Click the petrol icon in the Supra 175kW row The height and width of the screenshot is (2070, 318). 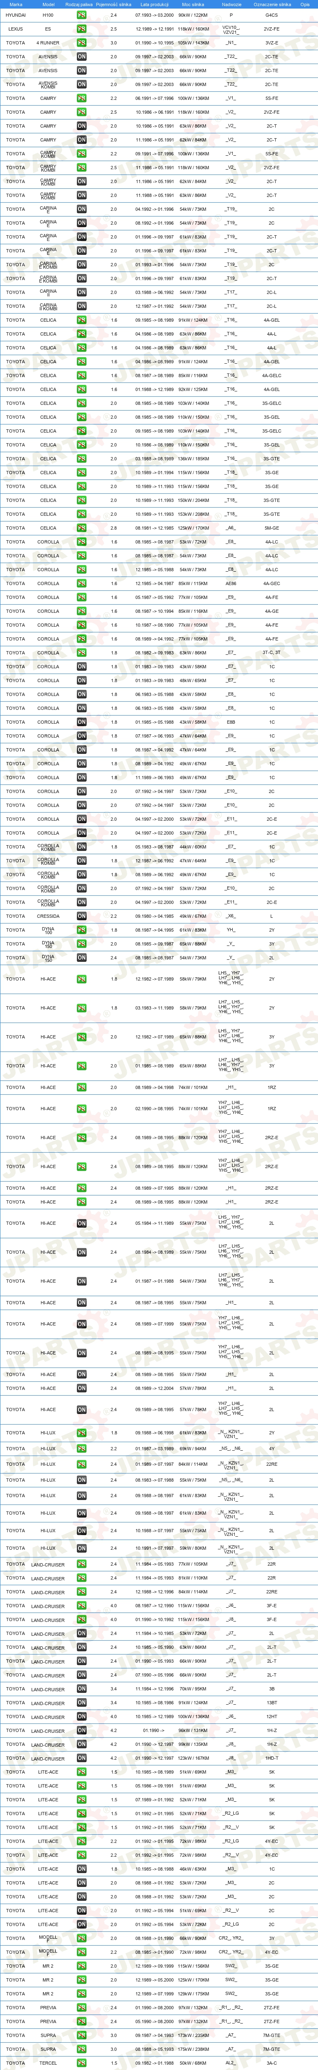tap(82, 2049)
